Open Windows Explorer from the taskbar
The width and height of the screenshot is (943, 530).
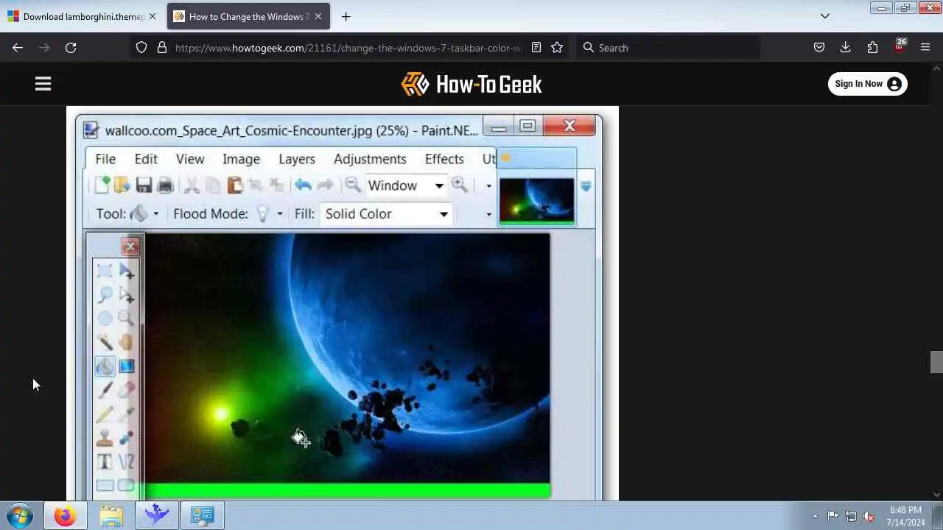click(111, 516)
